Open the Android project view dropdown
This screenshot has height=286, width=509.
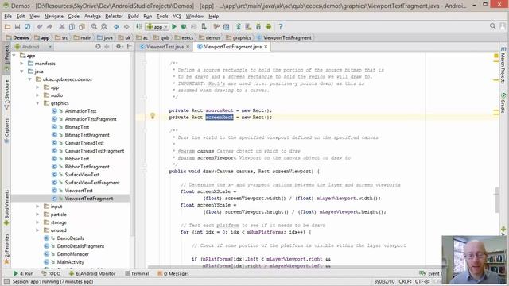33,47
